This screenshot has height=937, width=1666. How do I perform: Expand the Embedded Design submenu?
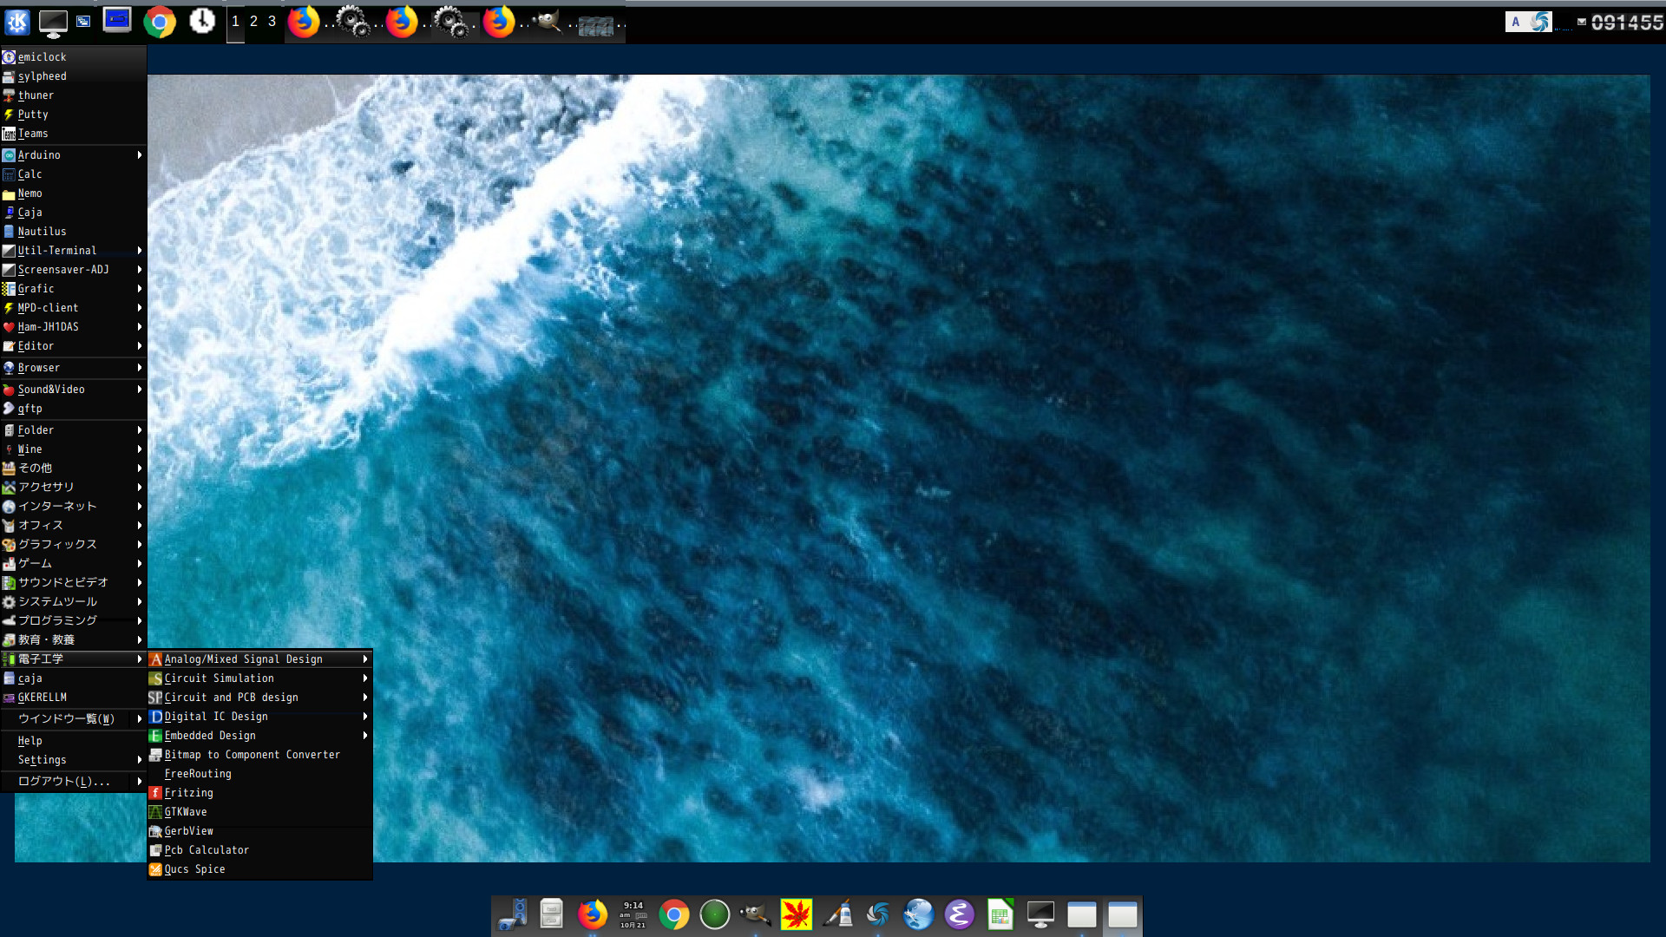210,735
